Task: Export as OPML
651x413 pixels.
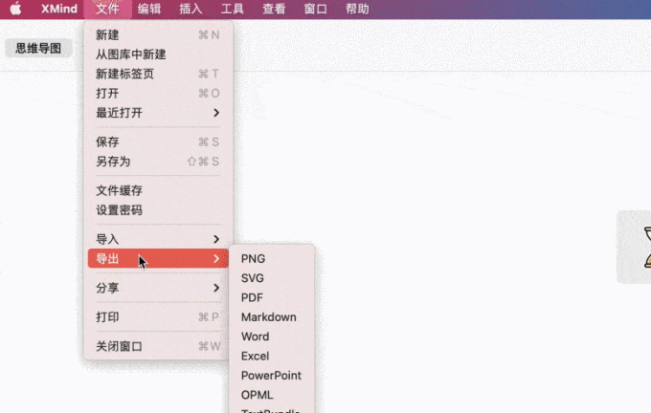Action: (272, 395)
